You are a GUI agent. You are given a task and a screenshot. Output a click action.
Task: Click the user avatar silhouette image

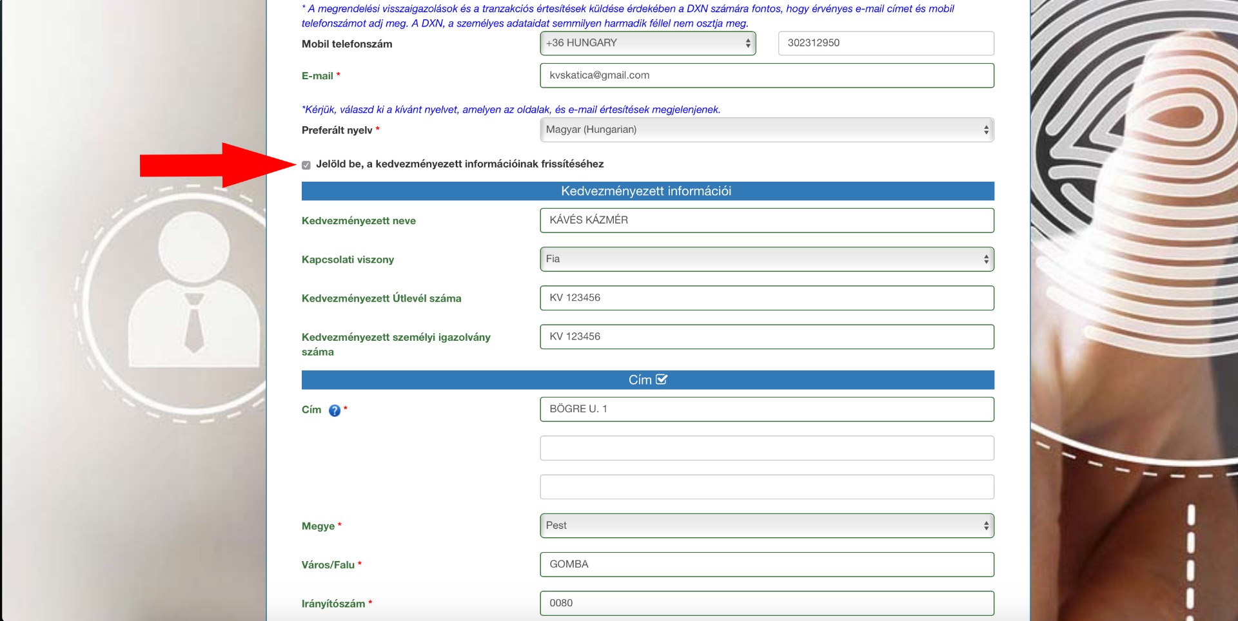click(x=193, y=290)
